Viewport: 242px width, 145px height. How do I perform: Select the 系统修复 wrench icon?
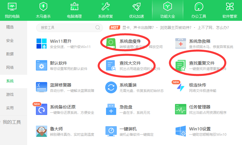click(x=105, y=6)
